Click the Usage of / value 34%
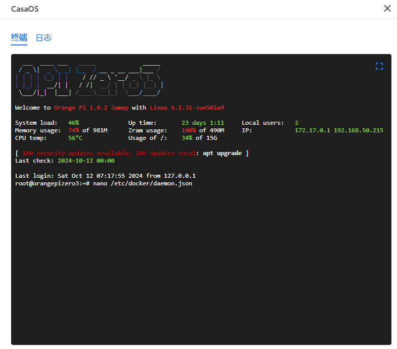Viewport: 397px width, 349px height. coord(187,138)
